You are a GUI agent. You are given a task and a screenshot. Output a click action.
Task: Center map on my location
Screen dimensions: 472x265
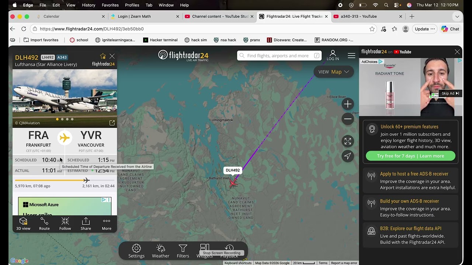348,156
